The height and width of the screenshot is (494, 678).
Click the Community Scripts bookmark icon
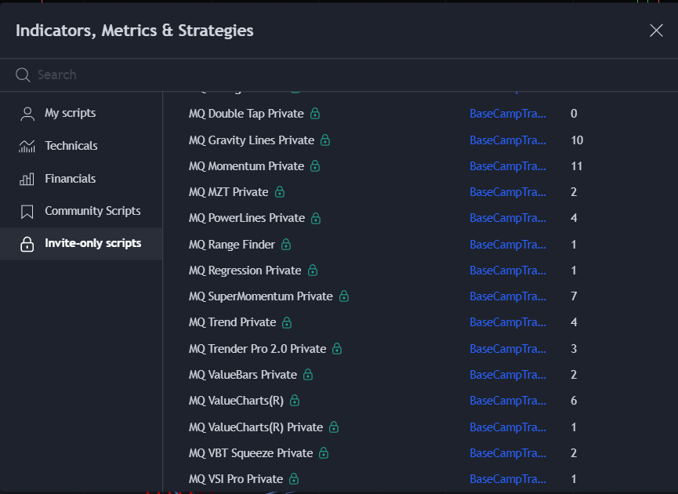[x=27, y=211]
